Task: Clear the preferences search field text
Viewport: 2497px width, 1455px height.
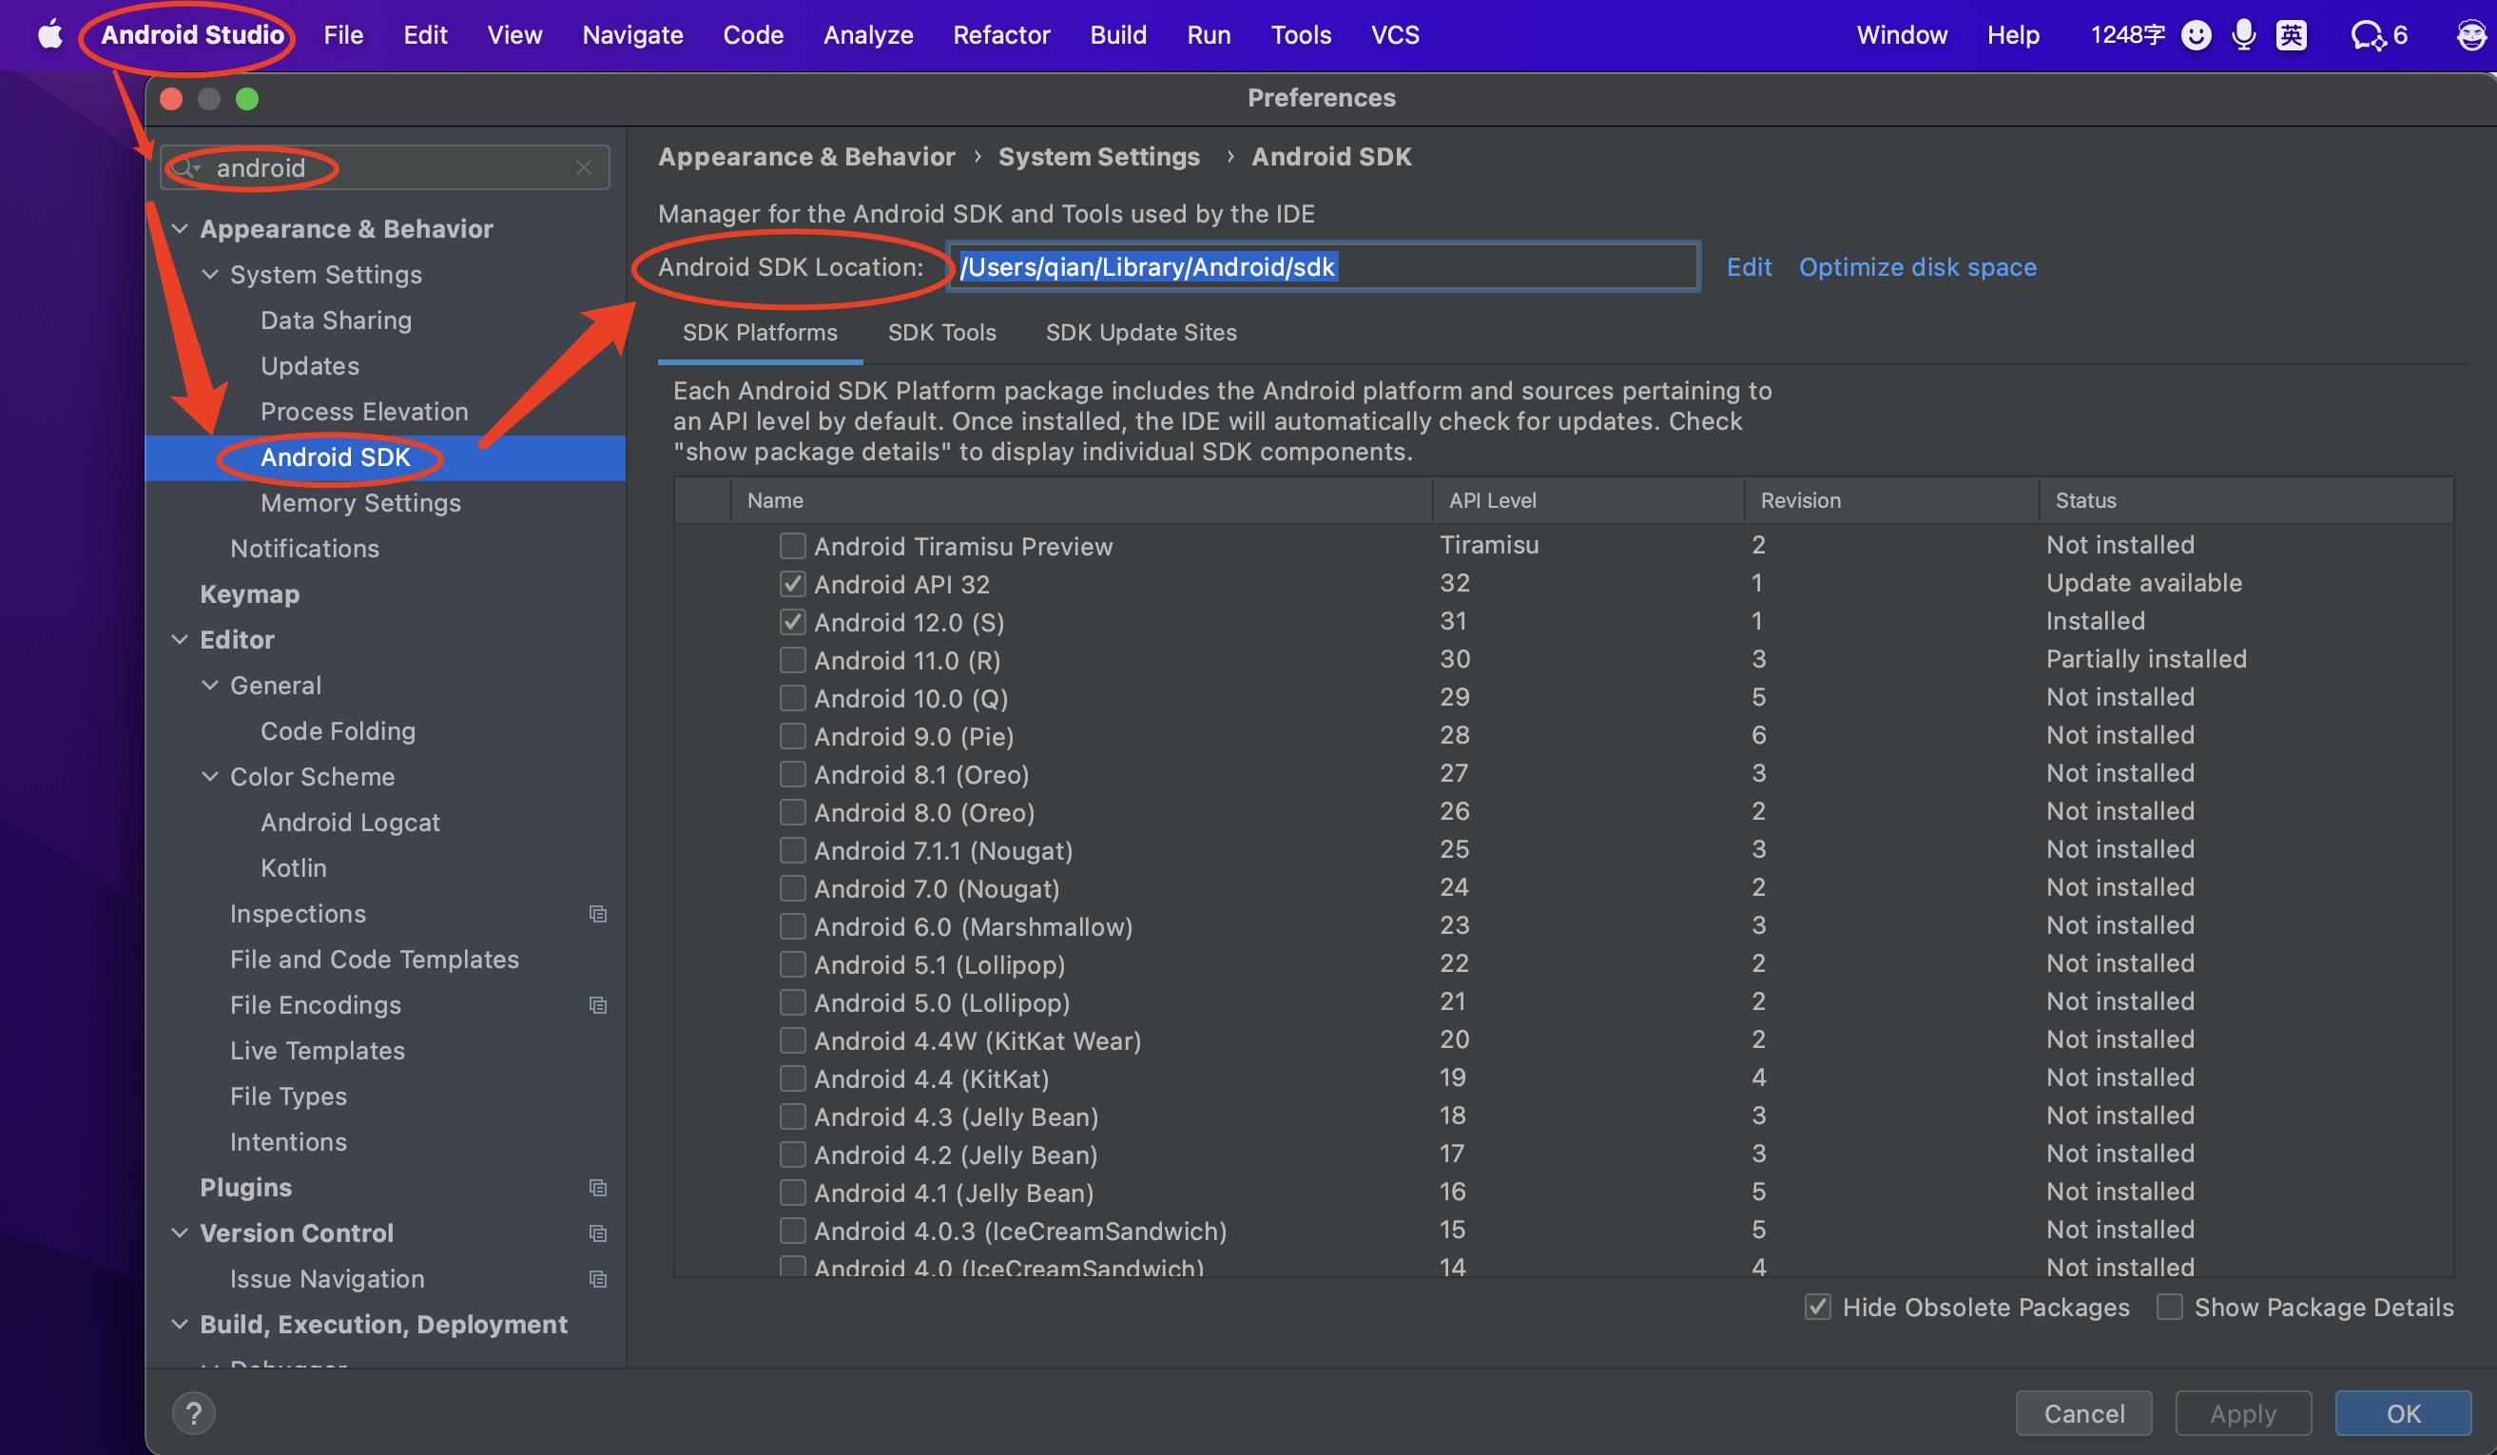Action: coord(584,167)
